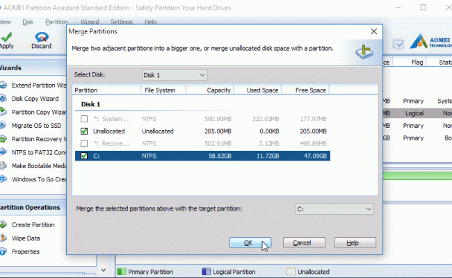Launch Disk Copy Wizard icon
The height and width of the screenshot is (278, 452).
pos(3,99)
